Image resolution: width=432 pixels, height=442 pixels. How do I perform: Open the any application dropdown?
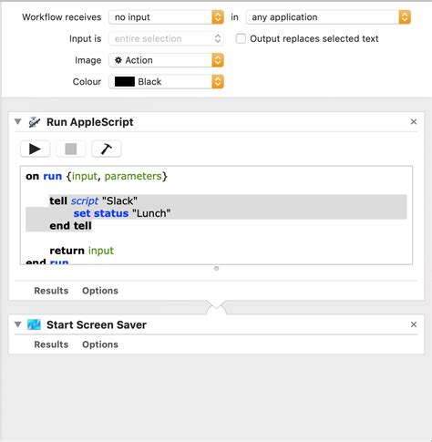click(x=328, y=17)
